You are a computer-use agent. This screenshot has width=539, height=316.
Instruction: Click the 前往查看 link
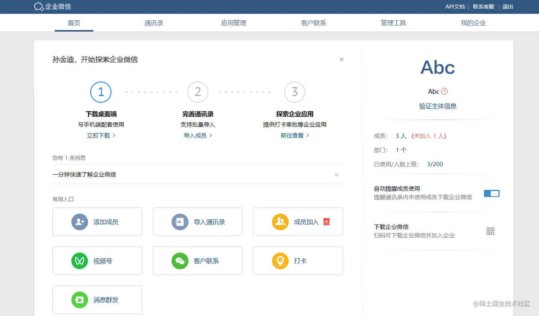coord(292,135)
